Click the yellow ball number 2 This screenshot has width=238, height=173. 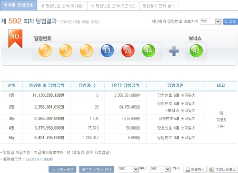point(45,51)
